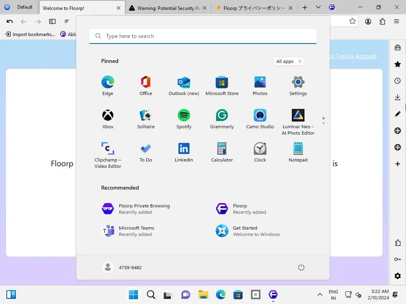Open File Explorer from taskbar
The image size is (406, 304).
(x=203, y=294)
